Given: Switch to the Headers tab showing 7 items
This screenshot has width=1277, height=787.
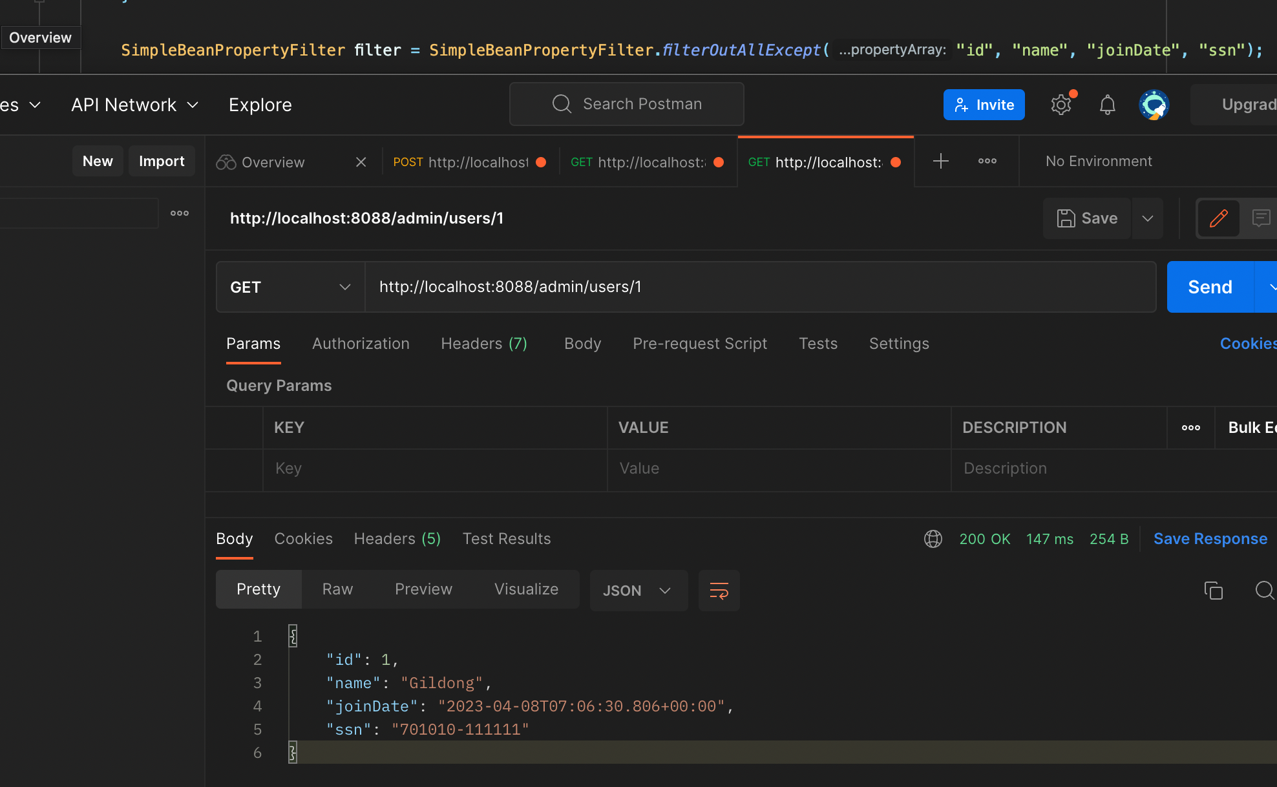Looking at the screenshot, I should (484, 343).
